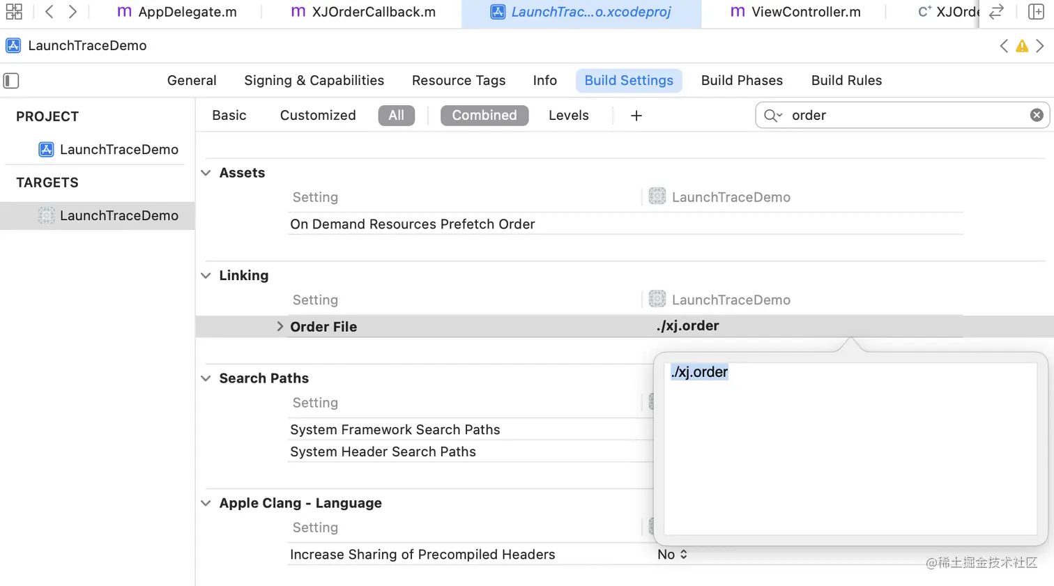This screenshot has width=1054, height=586.
Task: Select the Combined view filter
Action: tap(484, 115)
